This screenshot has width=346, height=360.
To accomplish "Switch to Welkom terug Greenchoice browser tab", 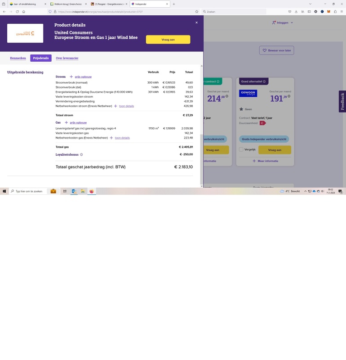I will pyautogui.click(x=68, y=4).
